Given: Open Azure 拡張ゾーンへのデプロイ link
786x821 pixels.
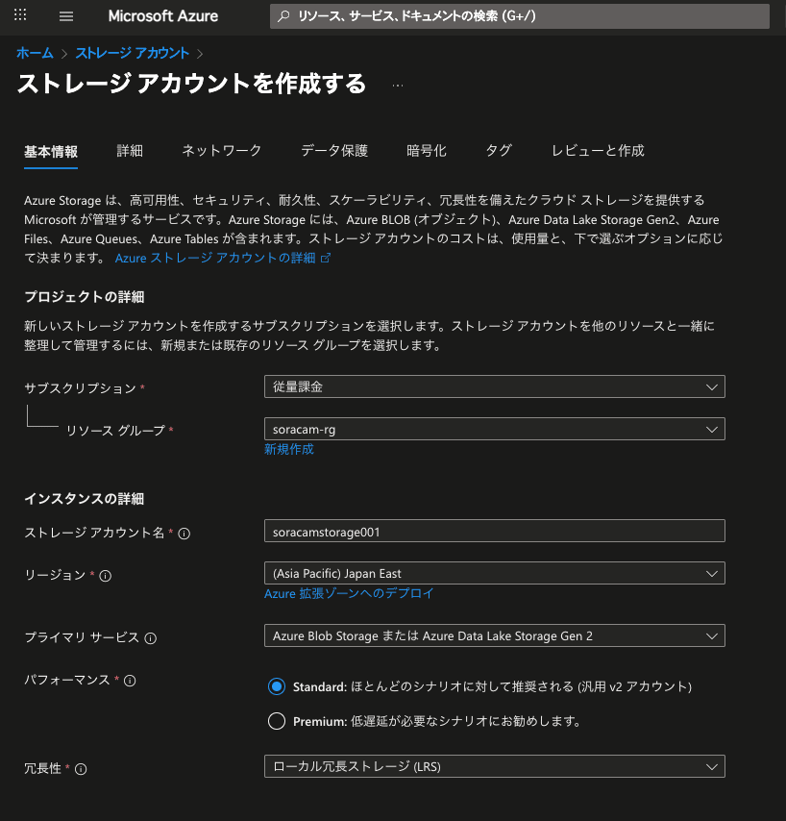Looking at the screenshot, I should click(349, 594).
